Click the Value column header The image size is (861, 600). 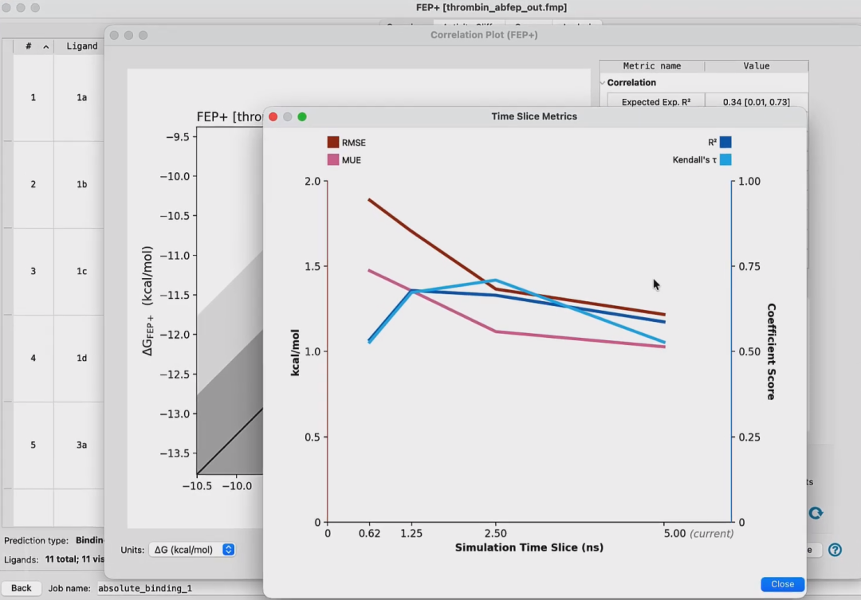756,66
